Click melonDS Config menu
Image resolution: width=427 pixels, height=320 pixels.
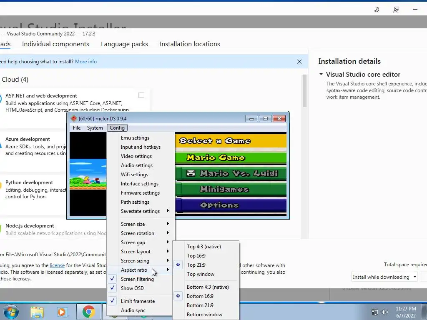(117, 128)
